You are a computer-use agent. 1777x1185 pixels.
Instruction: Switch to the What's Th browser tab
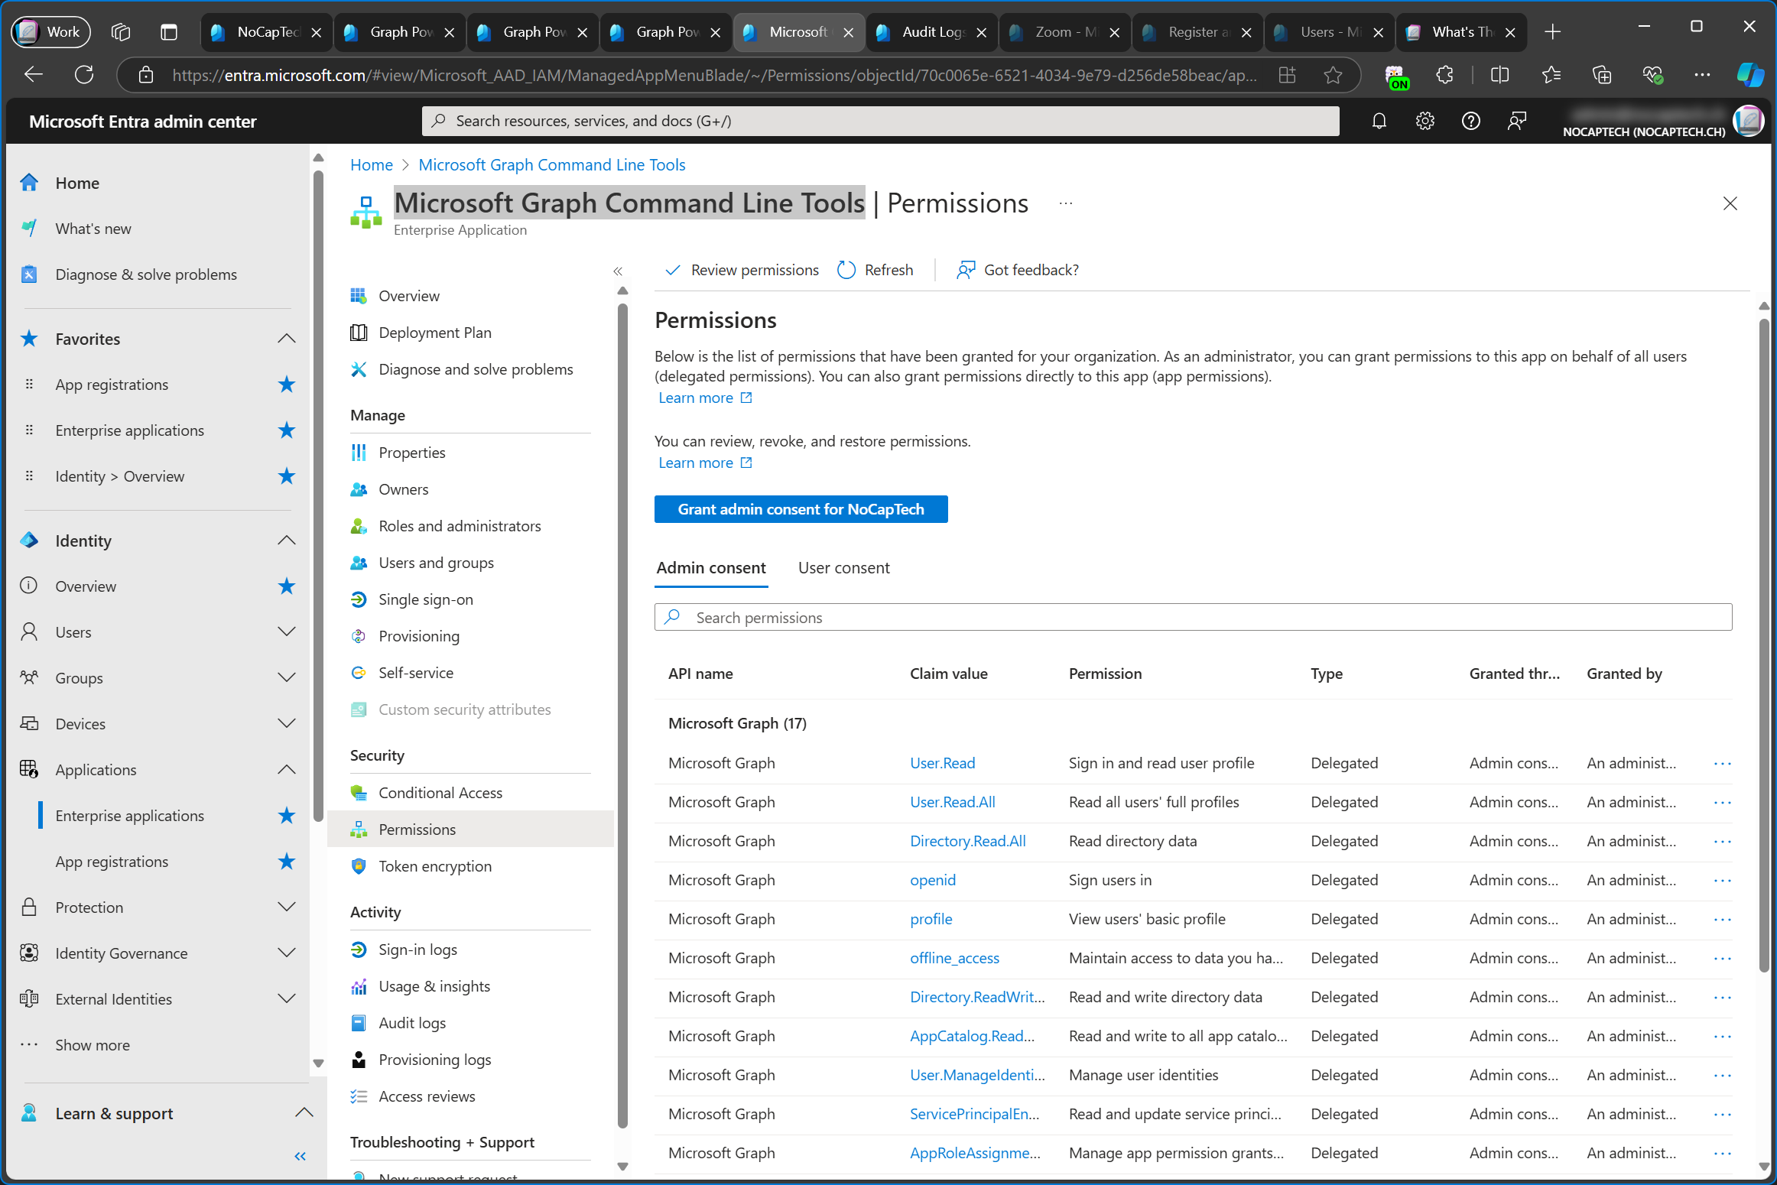1461,32
